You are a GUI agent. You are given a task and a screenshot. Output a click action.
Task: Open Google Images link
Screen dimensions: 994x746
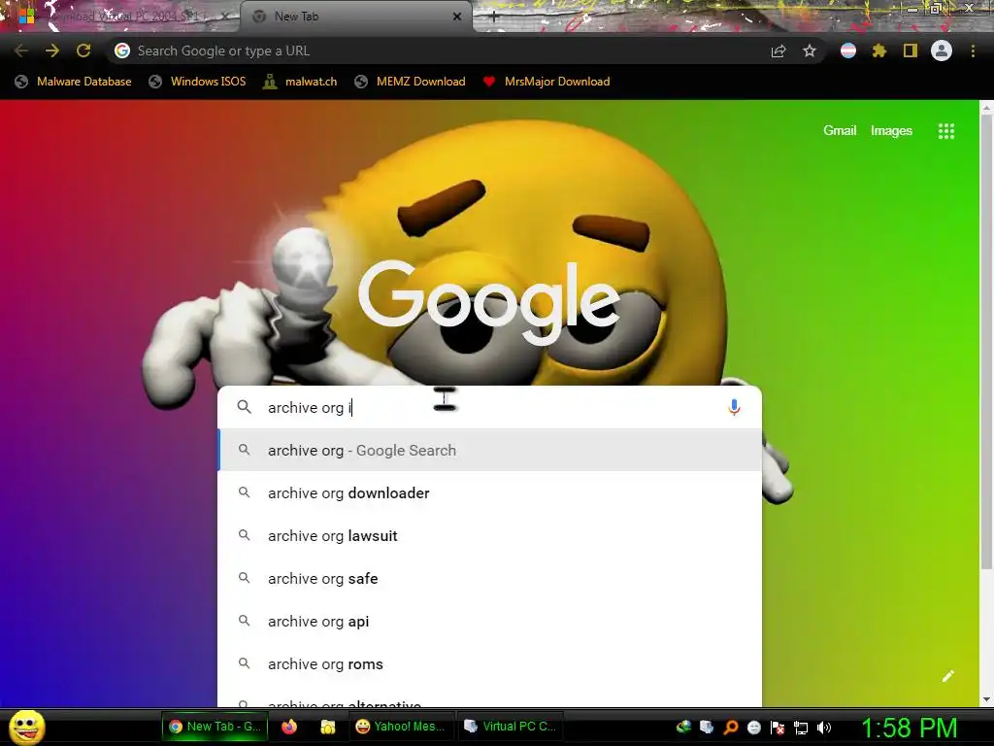tap(891, 131)
